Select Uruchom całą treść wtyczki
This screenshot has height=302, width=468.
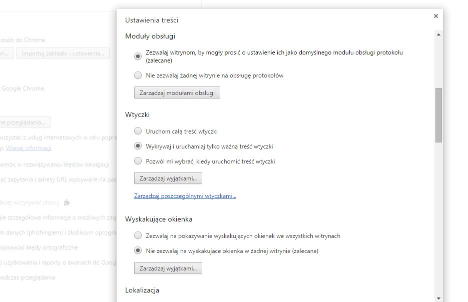pyautogui.click(x=138, y=131)
